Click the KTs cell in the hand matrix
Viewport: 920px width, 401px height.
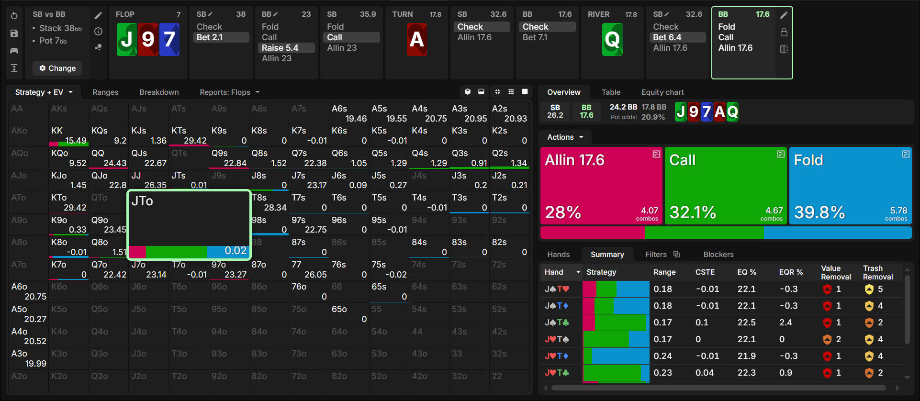pyautogui.click(x=189, y=135)
